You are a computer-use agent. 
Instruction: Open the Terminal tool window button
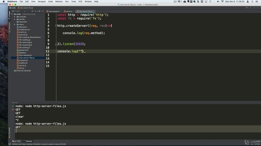point(28,141)
